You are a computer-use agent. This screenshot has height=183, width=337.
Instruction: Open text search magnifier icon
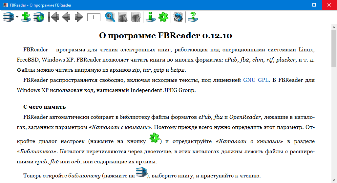(x=110, y=17)
